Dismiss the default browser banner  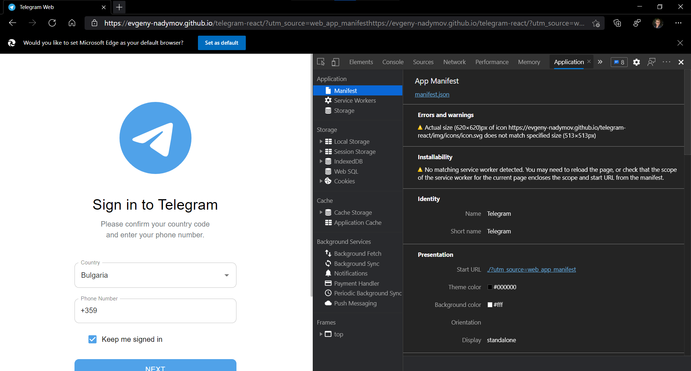[680, 43]
